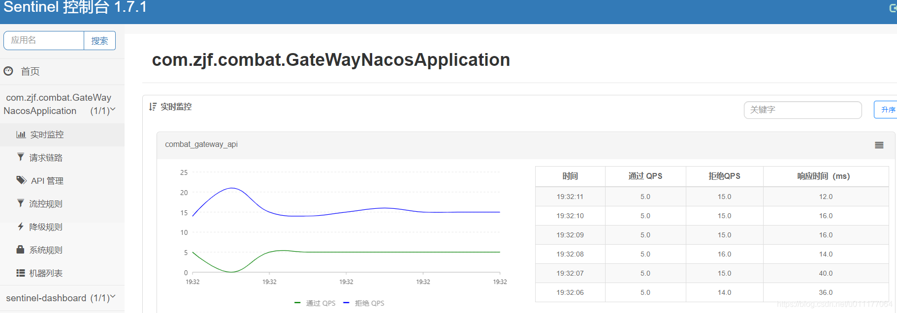The image size is (897, 313).
Task: Expand the sentinel-dashboard app chevron
Action: click(113, 297)
